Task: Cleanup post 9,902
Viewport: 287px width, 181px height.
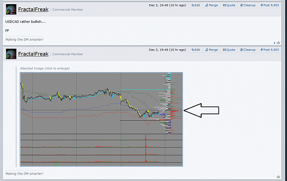Action: pyautogui.click(x=248, y=6)
